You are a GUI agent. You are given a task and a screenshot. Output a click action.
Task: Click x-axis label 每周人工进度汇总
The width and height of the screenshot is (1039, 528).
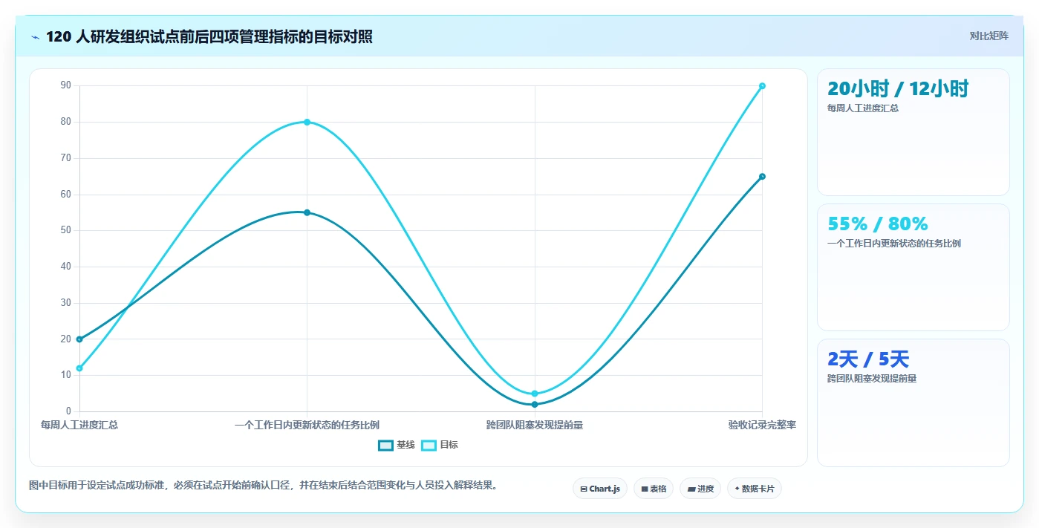(x=79, y=426)
